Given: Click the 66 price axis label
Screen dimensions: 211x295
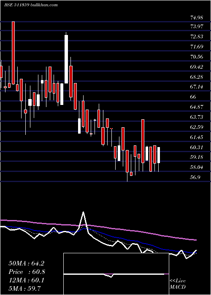Looking at the screenshot, I should [193, 97].
